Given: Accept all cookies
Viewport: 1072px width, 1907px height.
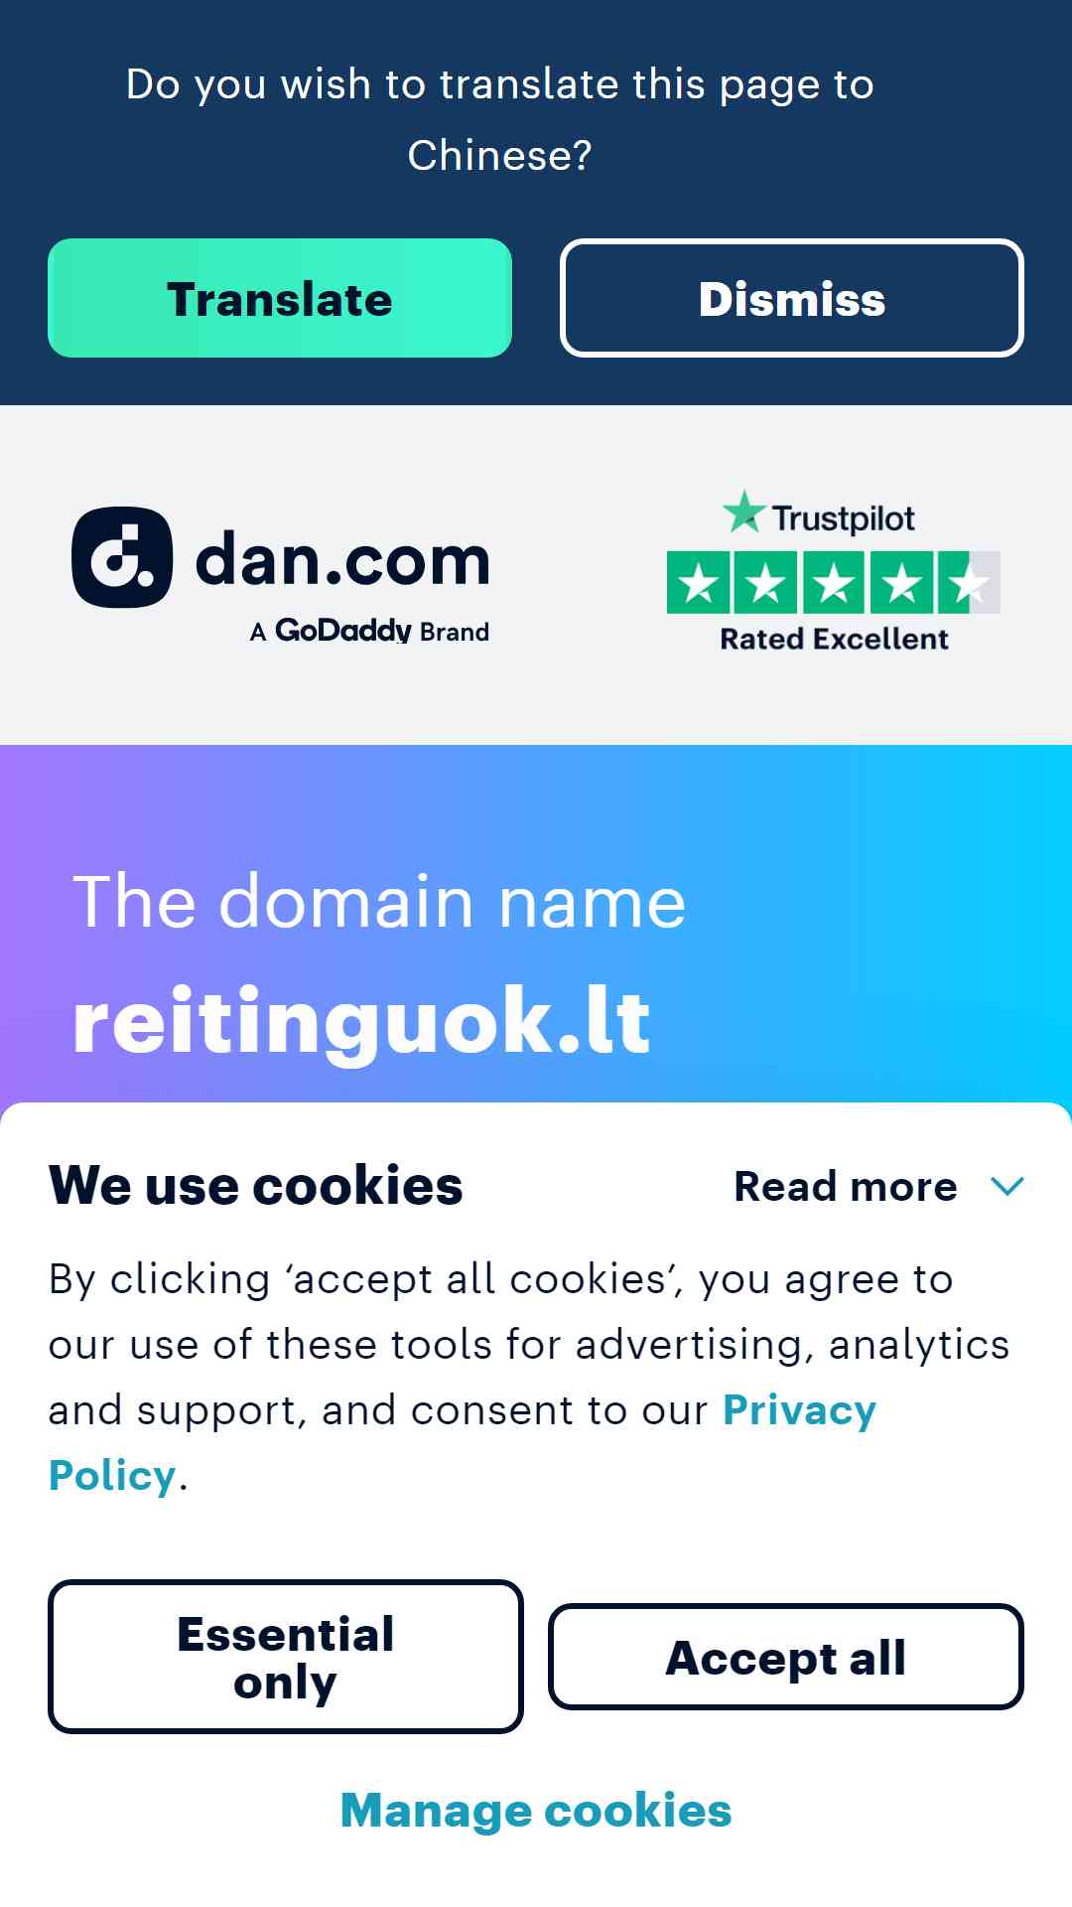Looking at the screenshot, I should (x=786, y=1657).
